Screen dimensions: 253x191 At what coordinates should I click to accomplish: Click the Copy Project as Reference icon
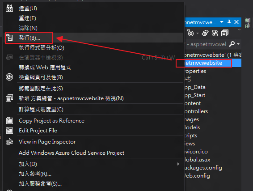[x=9, y=121]
